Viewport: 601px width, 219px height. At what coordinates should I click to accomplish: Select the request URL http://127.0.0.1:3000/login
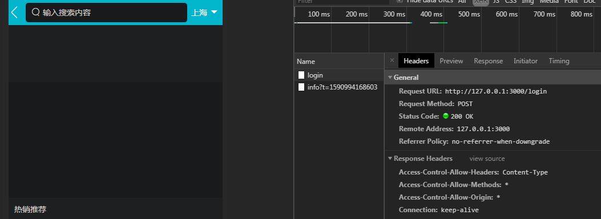click(496, 91)
